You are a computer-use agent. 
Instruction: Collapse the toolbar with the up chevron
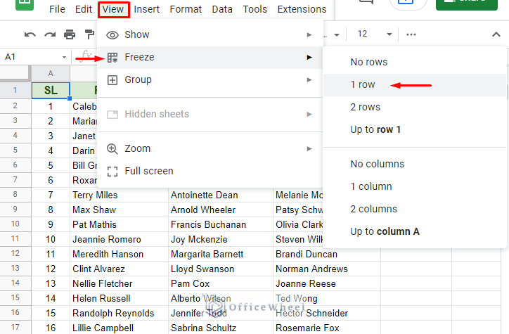coord(496,34)
